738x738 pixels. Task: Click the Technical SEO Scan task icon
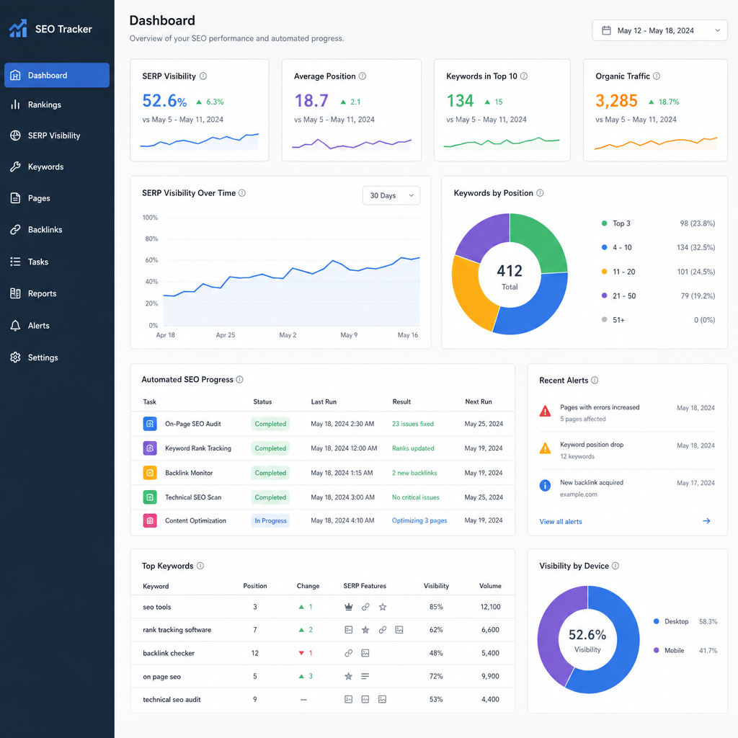pos(150,497)
